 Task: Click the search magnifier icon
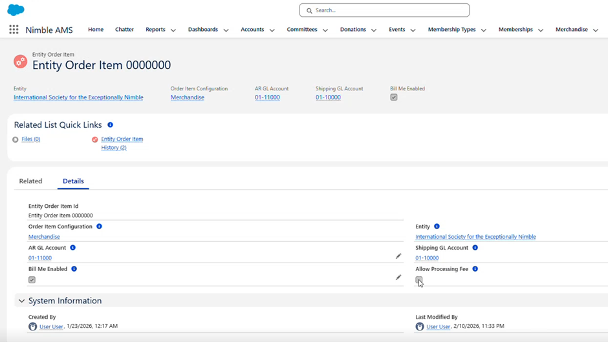coord(309,10)
